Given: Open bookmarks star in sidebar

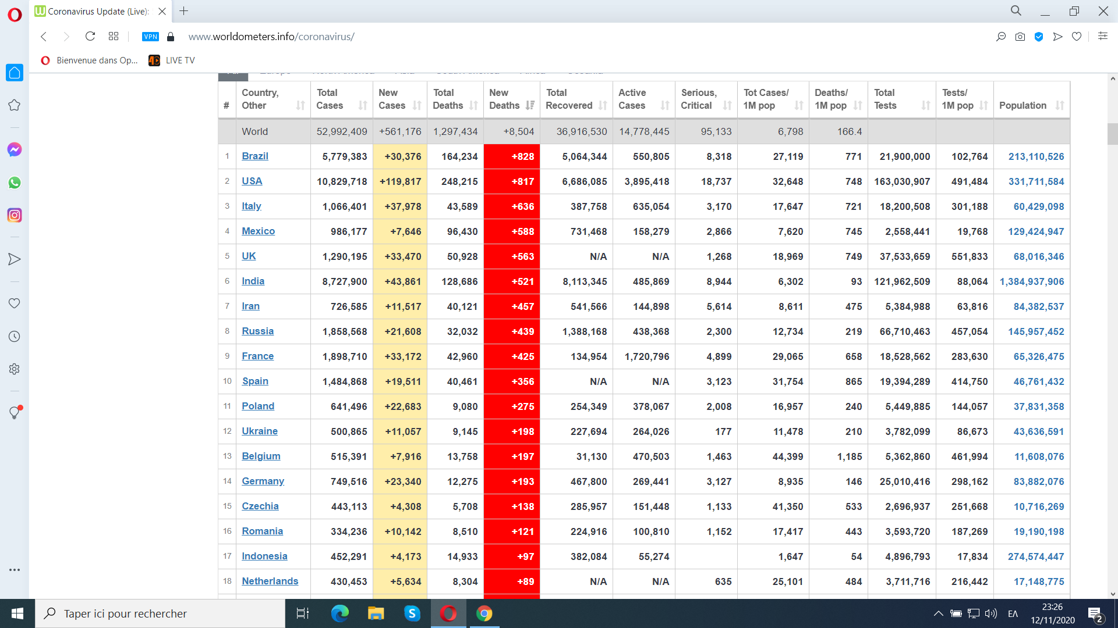Looking at the screenshot, I should point(15,105).
